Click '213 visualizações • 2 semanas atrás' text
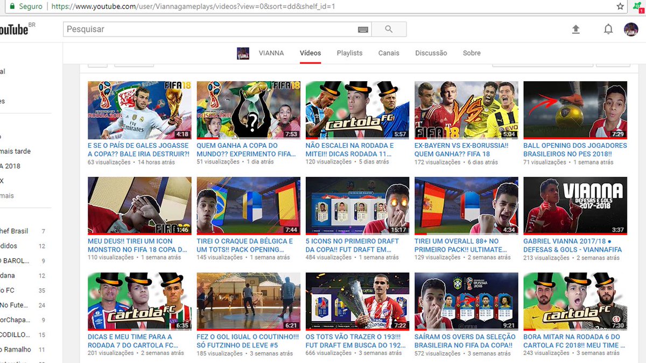Image resolution: width=646 pixels, height=363 pixels. click(571, 258)
